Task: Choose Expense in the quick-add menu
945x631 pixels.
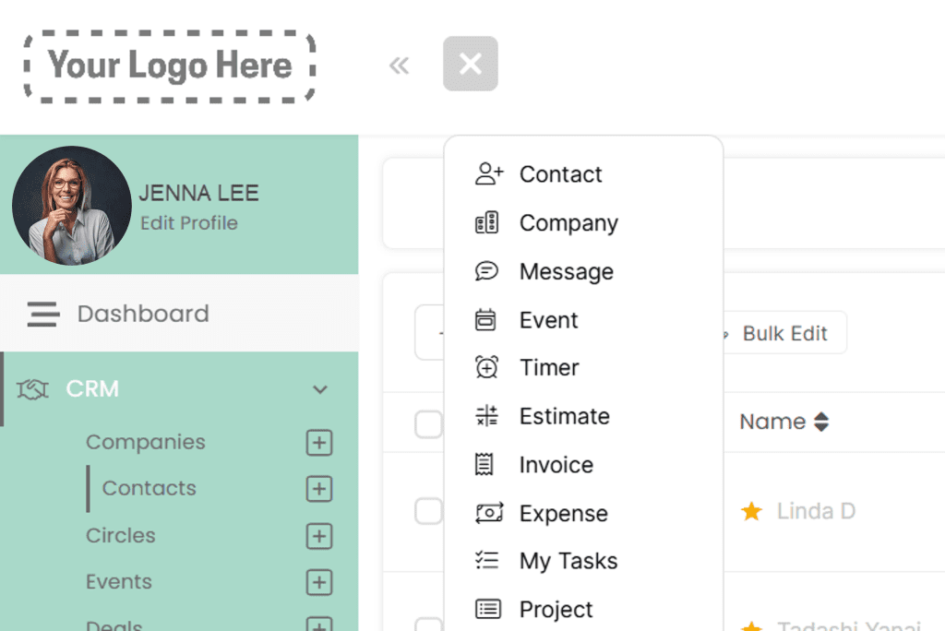Action: (x=563, y=514)
